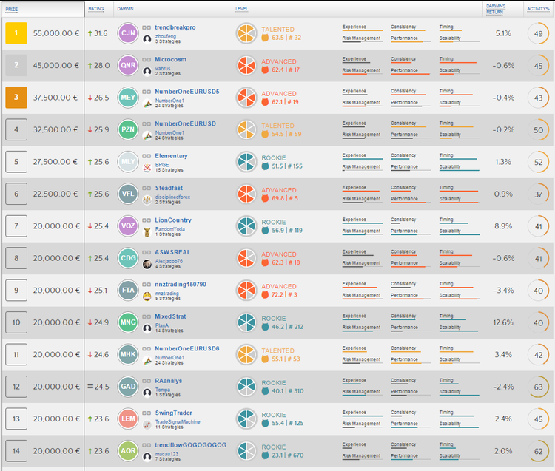Click the CDG darwin badge
Screen dimensions: 555x471
coord(128,258)
